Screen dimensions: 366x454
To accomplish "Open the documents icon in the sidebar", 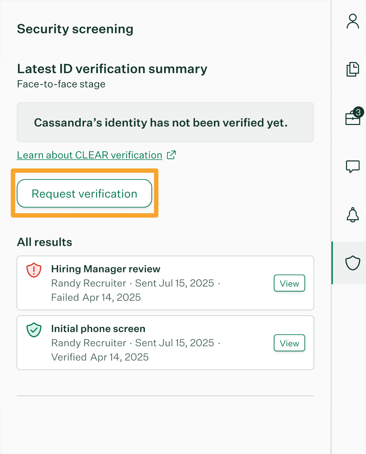I will [x=352, y=69].
